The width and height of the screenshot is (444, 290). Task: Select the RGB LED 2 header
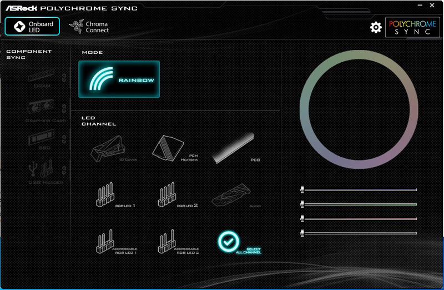click(177, 195)
